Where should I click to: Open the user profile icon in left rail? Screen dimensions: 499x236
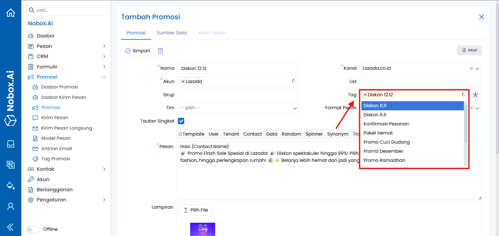pos(11,206)
